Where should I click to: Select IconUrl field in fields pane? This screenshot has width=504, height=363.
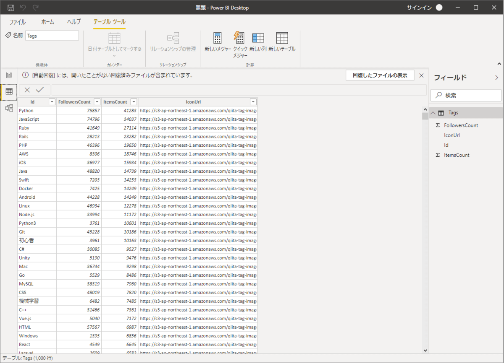click(x=451, y=135)
